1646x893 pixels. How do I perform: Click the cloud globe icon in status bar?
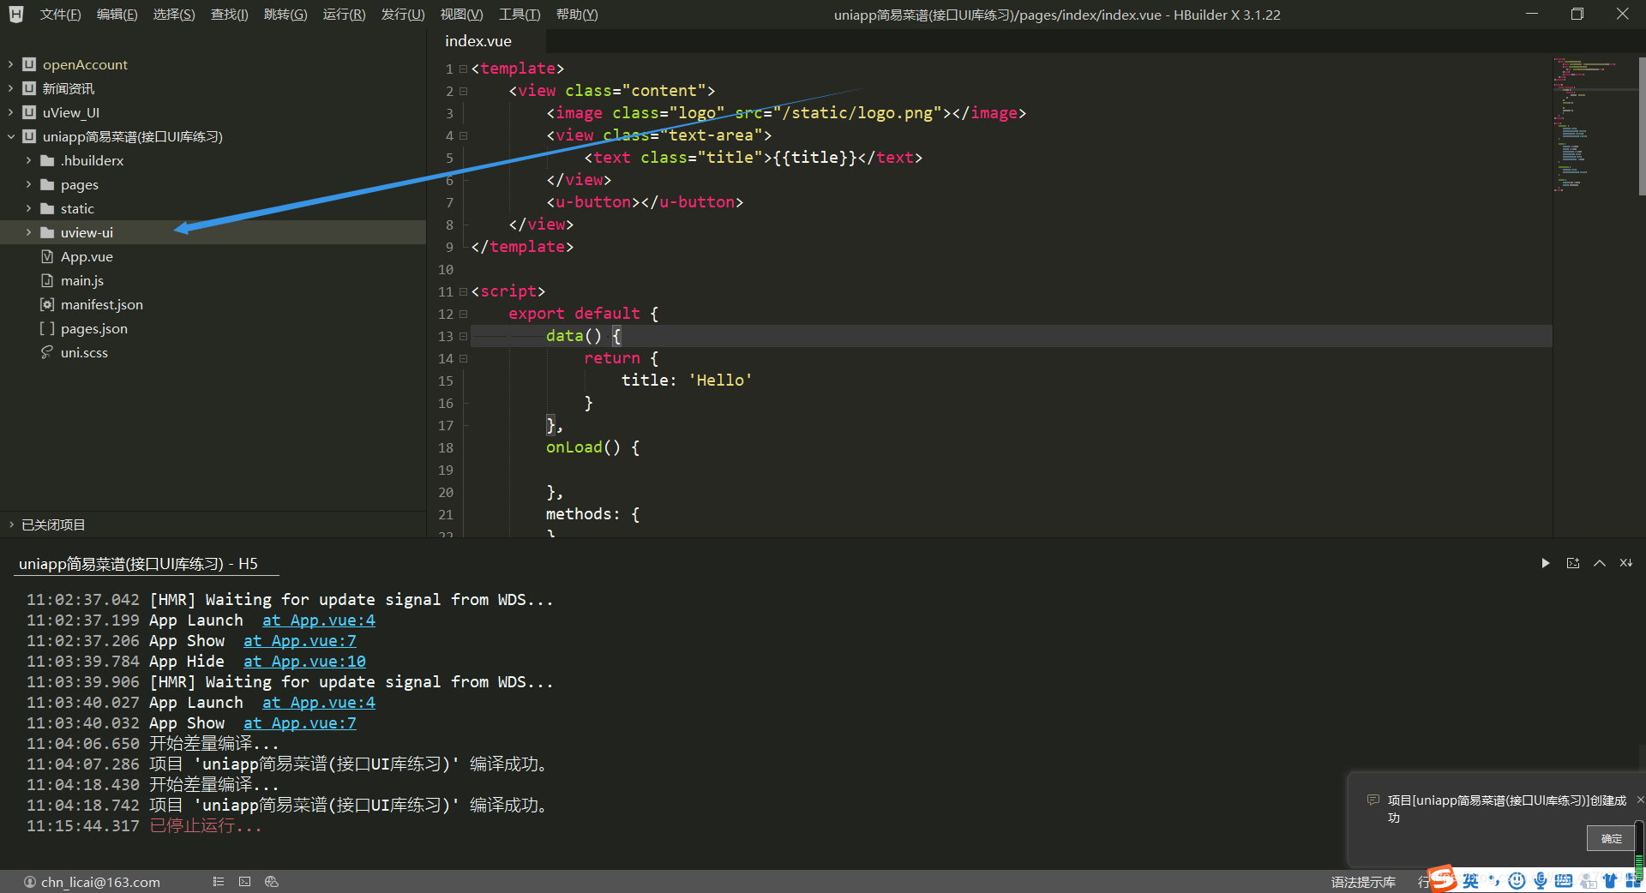[x=272, y=881]
